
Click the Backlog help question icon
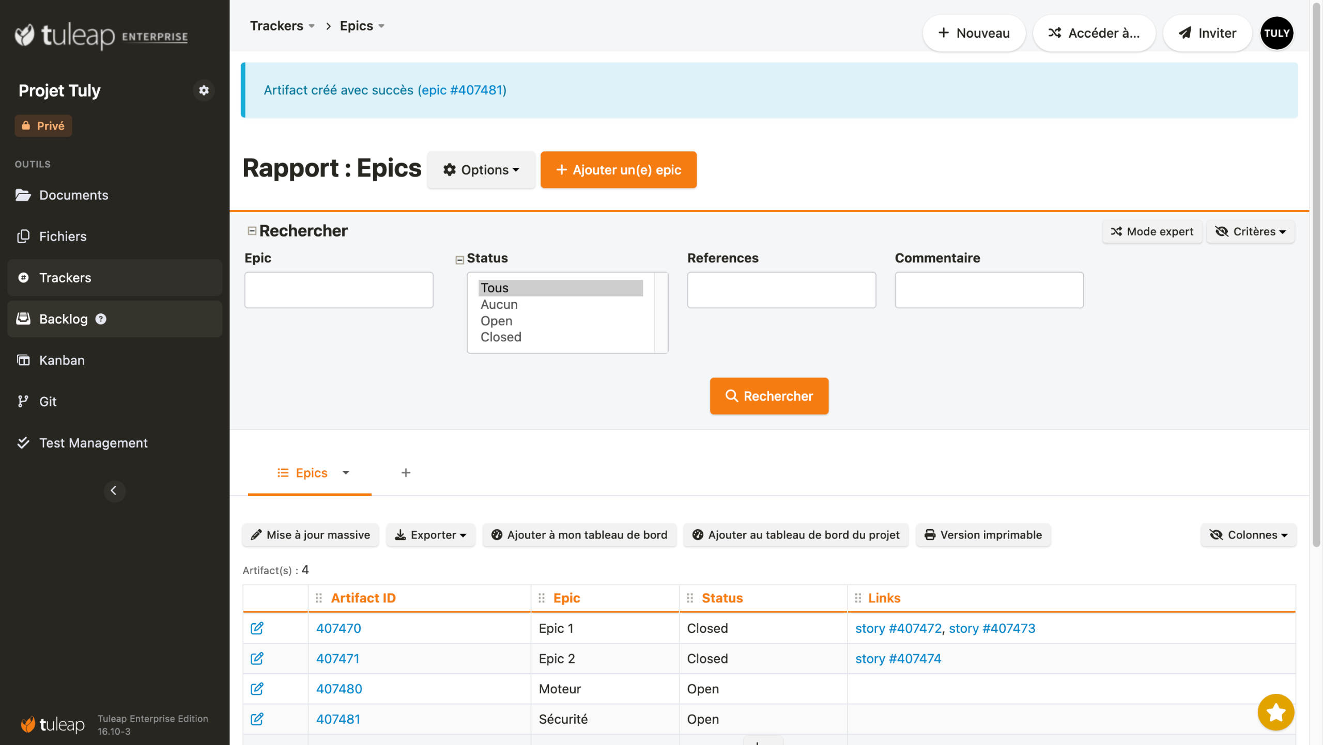(x=101, y=319)
